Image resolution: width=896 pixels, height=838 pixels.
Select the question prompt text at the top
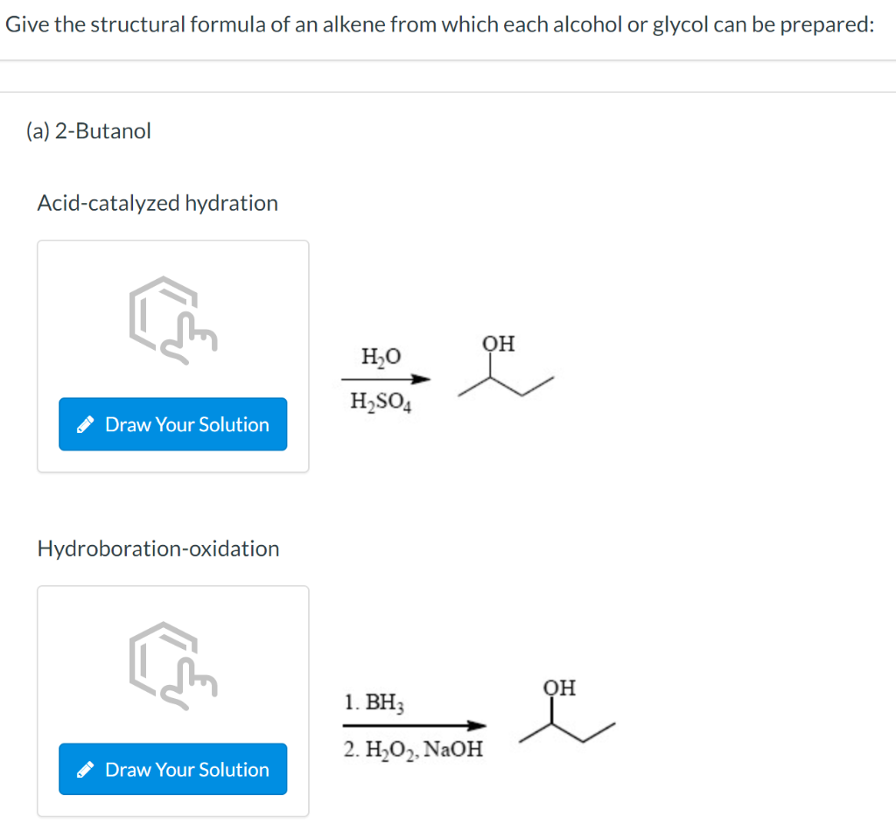pos(438,24)
